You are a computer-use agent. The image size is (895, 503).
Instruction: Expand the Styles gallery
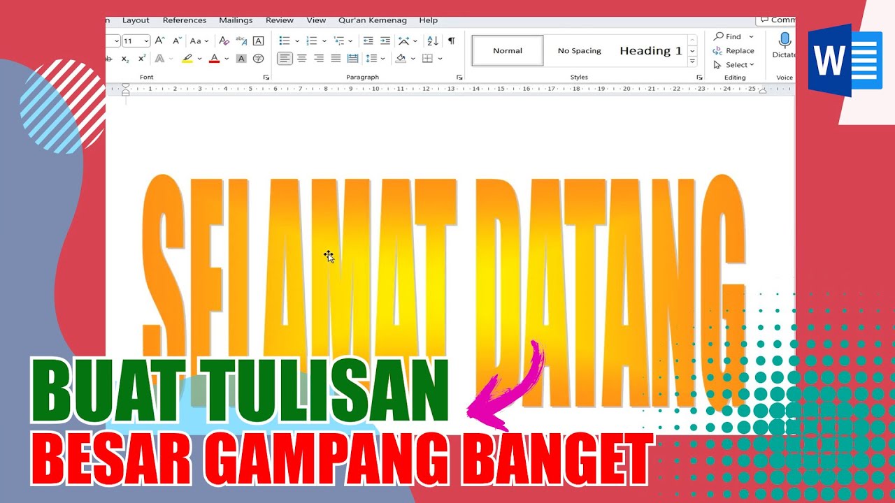pos(692,62)
